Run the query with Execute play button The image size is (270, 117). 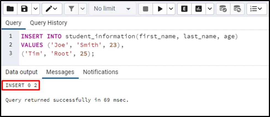pos(160,9)
